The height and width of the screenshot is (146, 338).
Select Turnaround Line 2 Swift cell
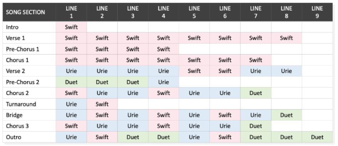(x=102, y=104)
